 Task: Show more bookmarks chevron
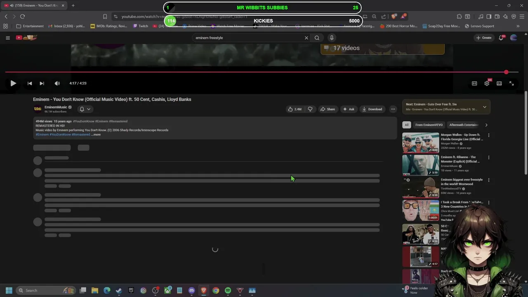click(x=518, y=26)
